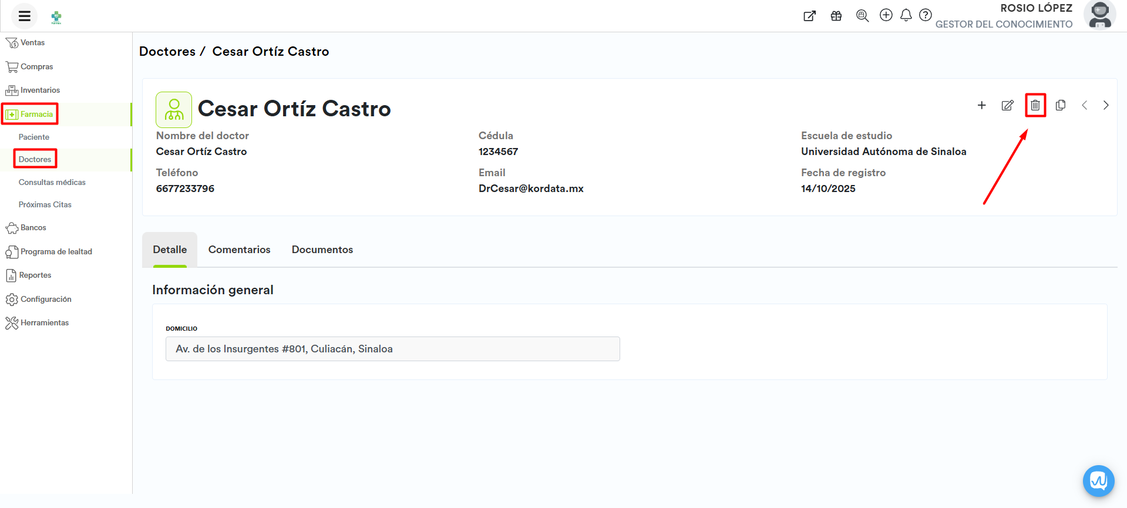The width and height of the screenshot is (1127, 508).
Task: Add a new doctor with plus icon
Action: 981,106
